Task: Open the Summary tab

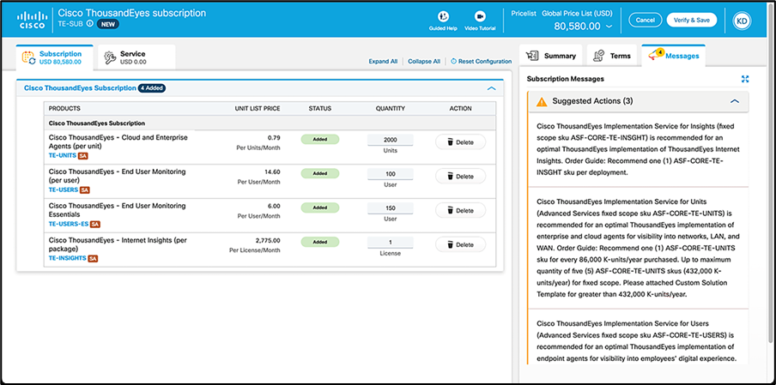Action: (551, 56)
